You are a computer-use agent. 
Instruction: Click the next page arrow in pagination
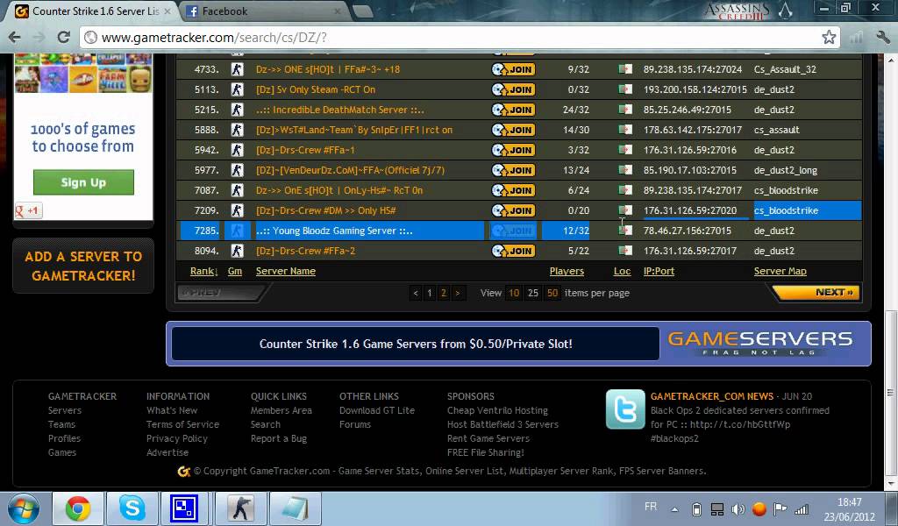pos(457,293)
